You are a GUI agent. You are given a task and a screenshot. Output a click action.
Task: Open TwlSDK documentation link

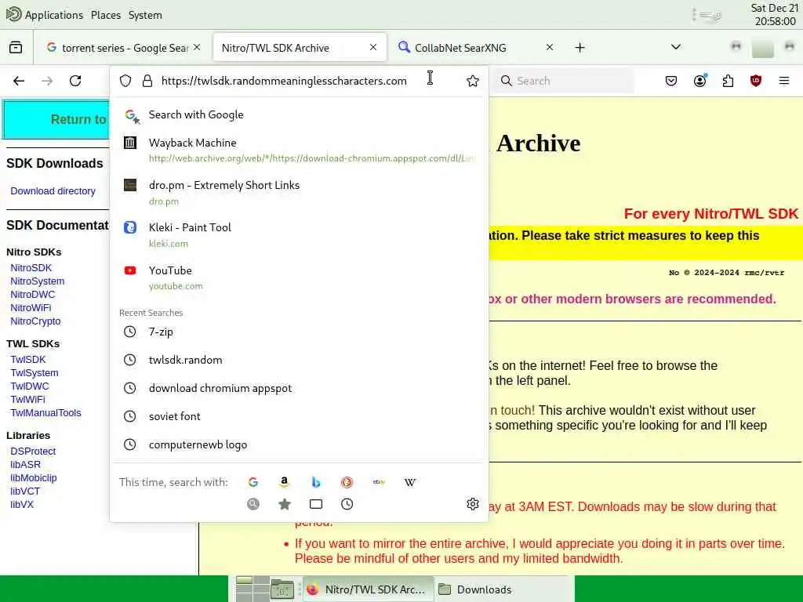(x=28, y=359)
